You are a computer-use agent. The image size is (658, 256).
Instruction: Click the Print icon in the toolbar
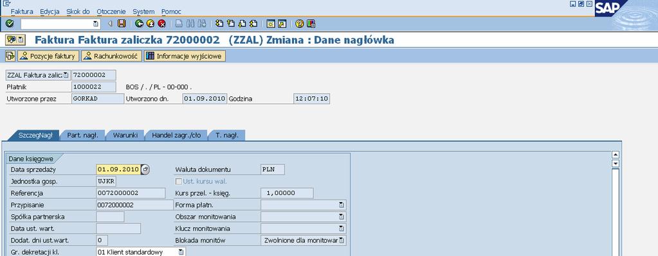tap(179, 24)
